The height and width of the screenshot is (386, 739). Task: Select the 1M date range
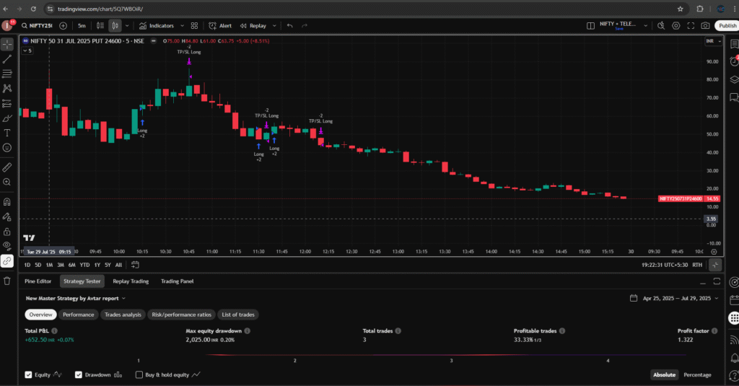(49, 265)
